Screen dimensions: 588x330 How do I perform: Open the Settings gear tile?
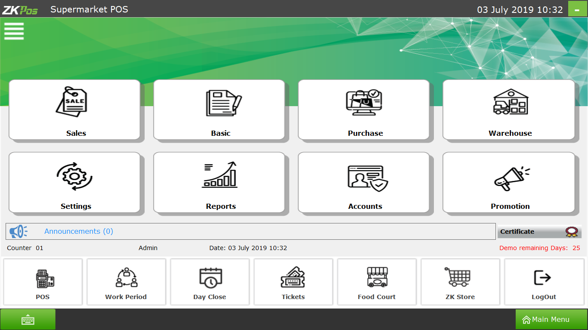point(75,183)
